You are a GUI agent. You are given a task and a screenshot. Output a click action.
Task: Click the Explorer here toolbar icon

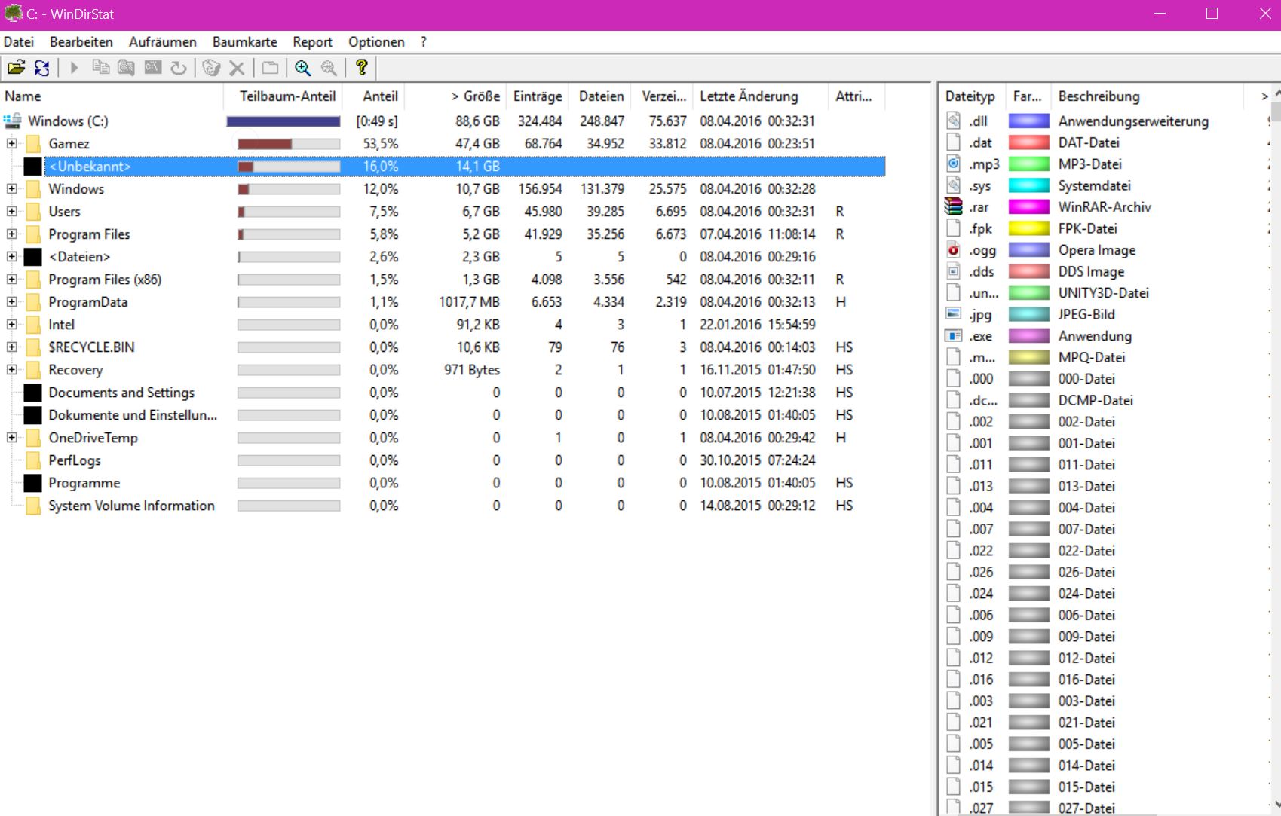click(x=126, y=68)
